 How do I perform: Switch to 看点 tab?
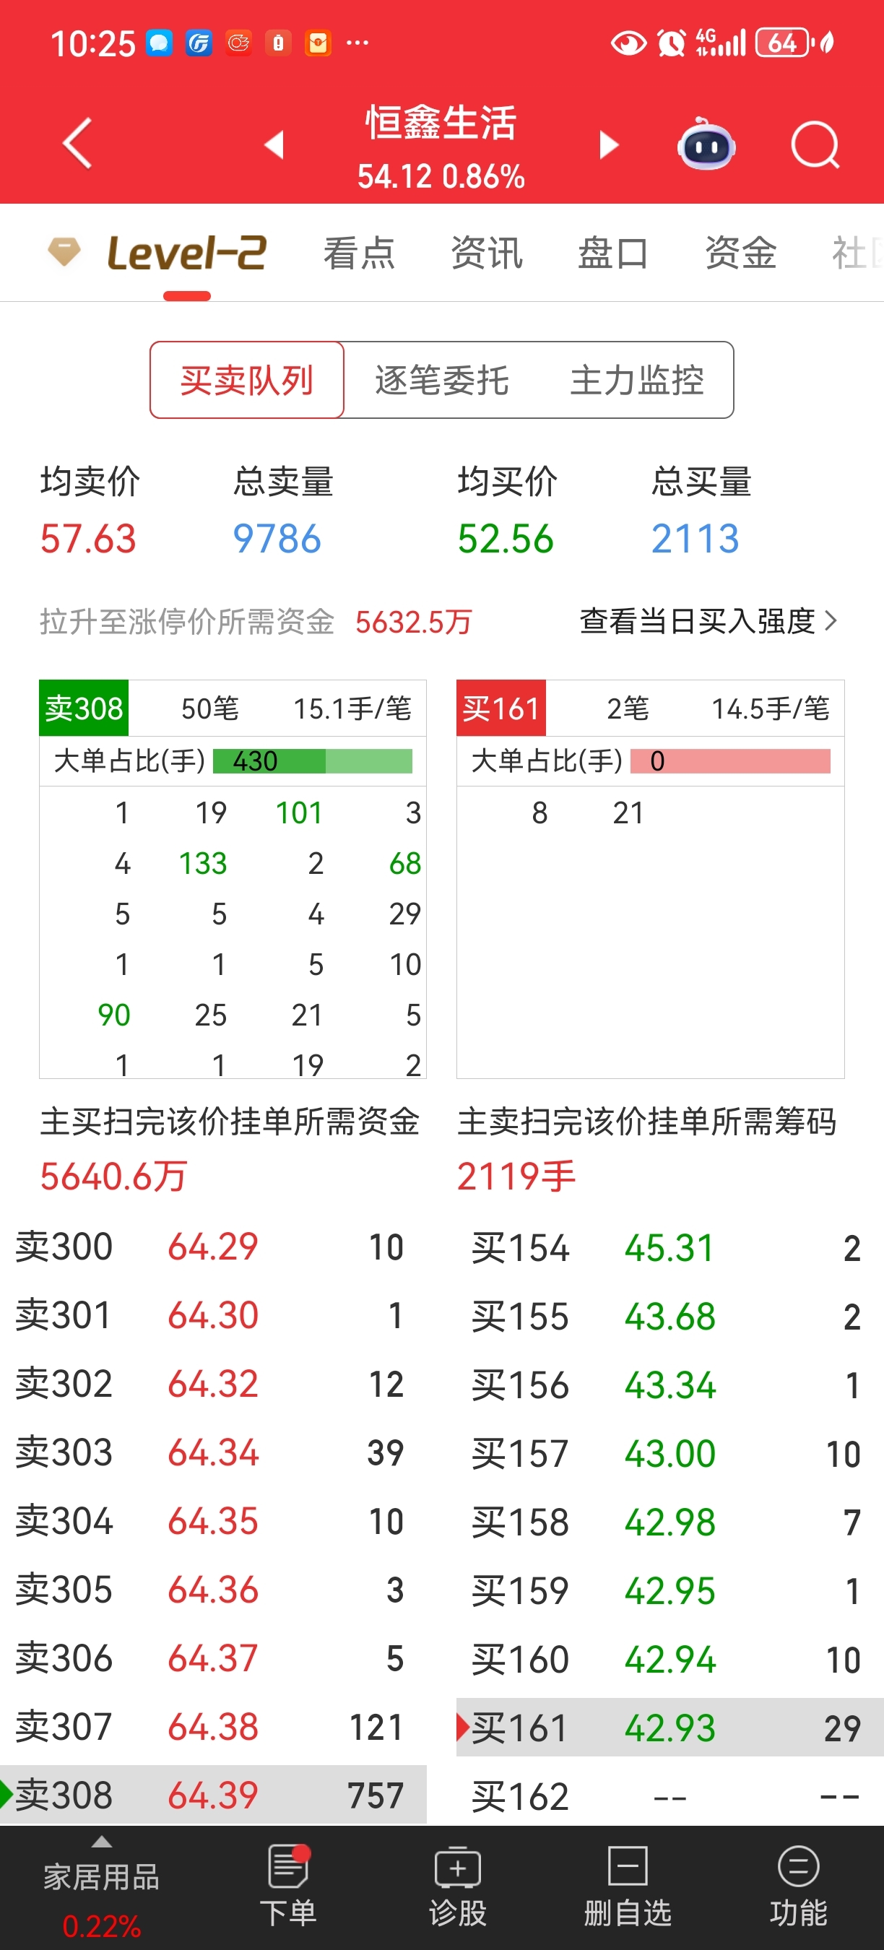[x=360, y=253]
